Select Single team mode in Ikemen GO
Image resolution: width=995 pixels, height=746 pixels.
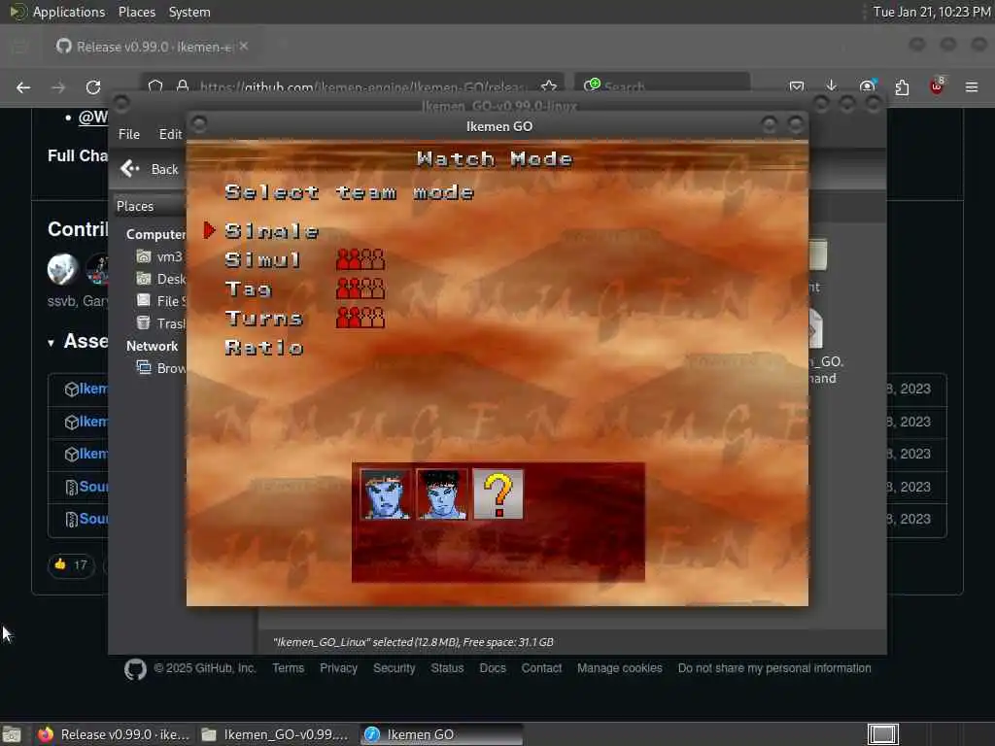272,231
